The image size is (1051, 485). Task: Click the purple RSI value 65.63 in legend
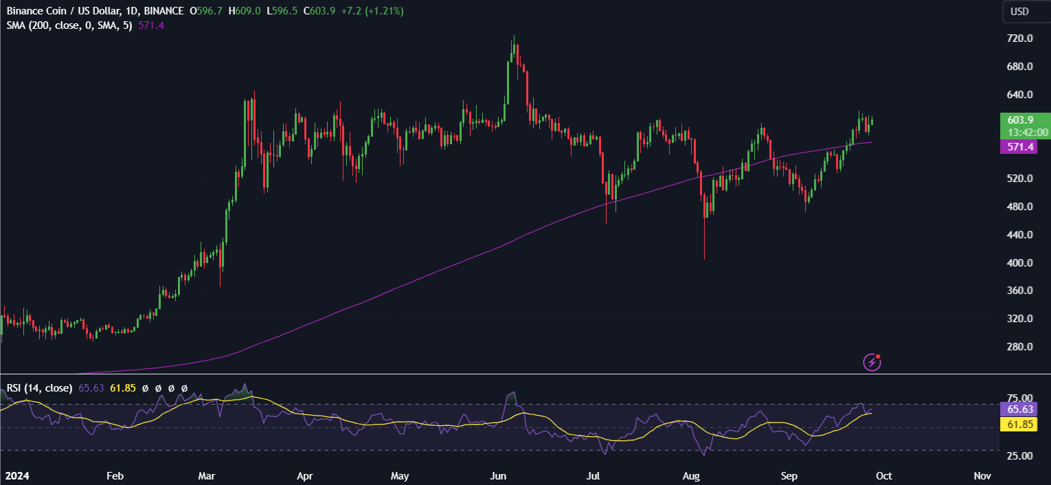[91, 388]
